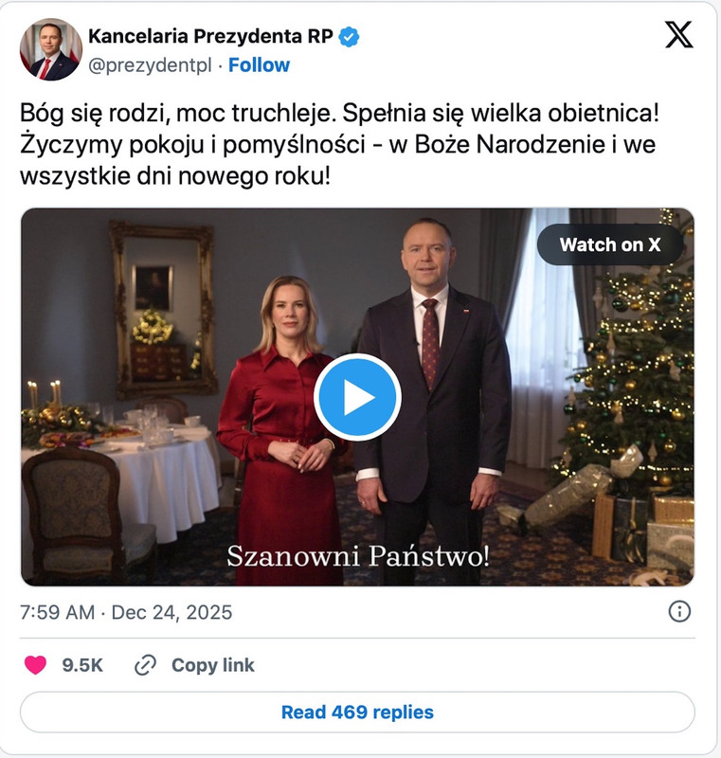Click the @prezydentpl handle
721x758 pixels.
coord(151,65)
